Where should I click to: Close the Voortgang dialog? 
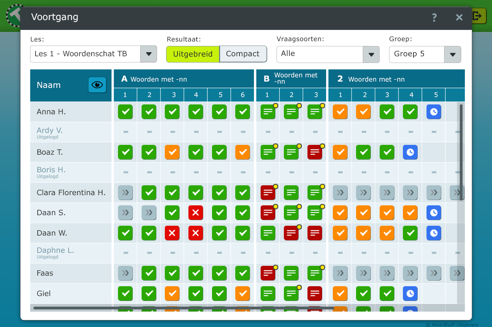(459, 17)
